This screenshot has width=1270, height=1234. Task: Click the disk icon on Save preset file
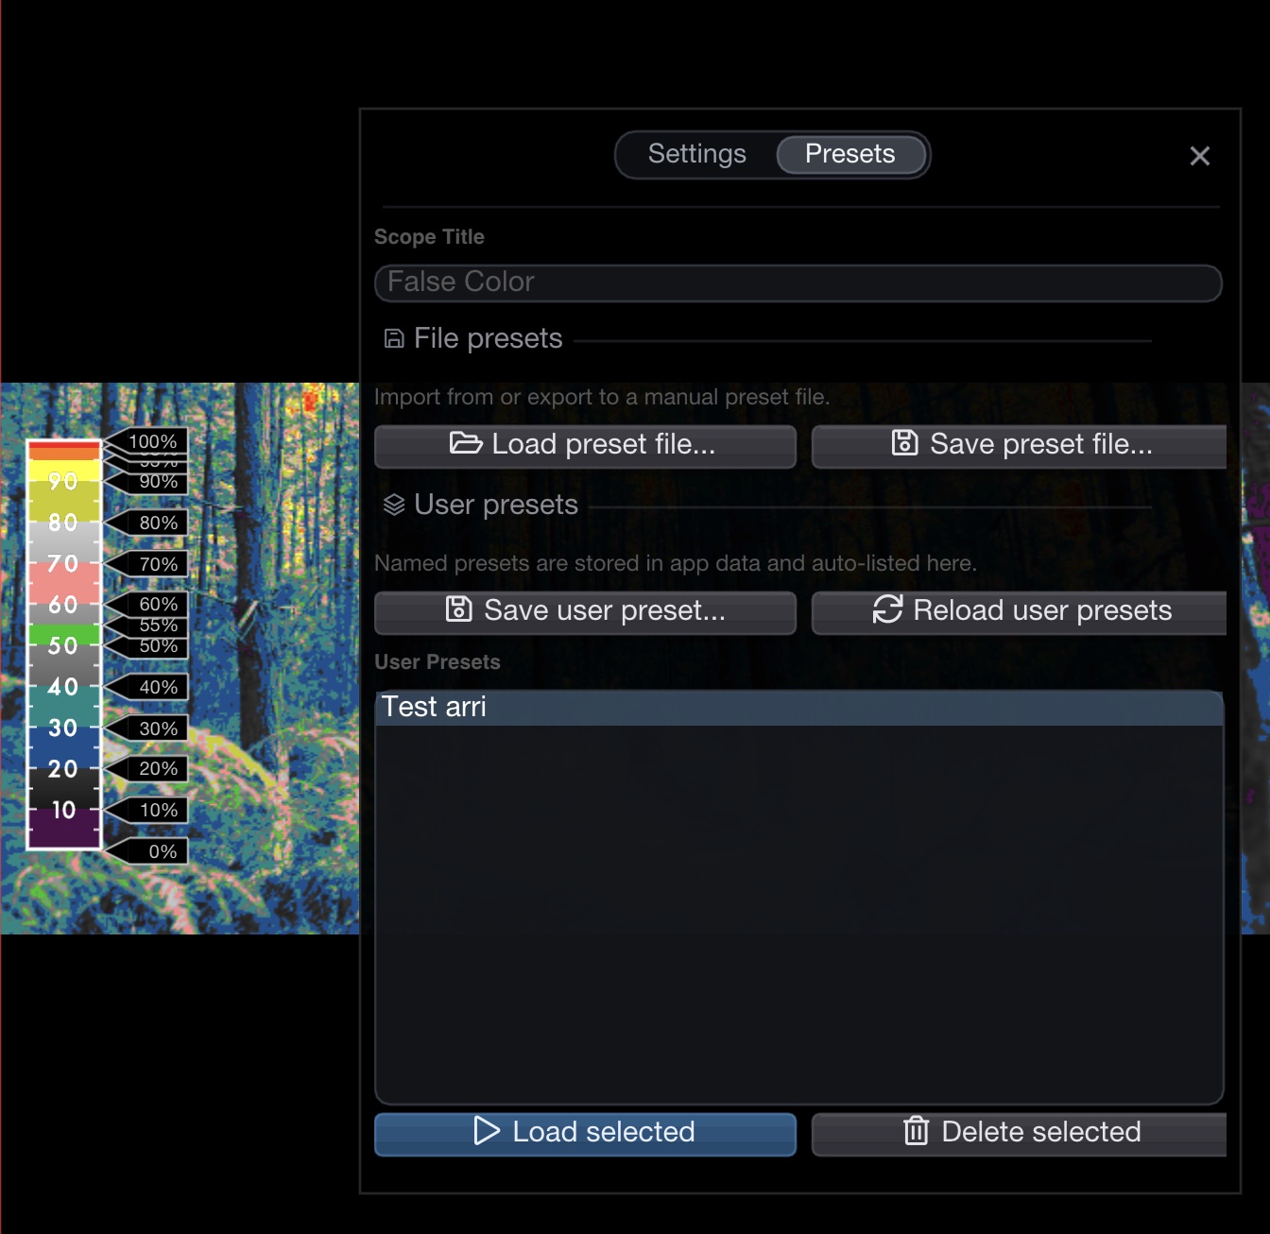tap(904, 443)
